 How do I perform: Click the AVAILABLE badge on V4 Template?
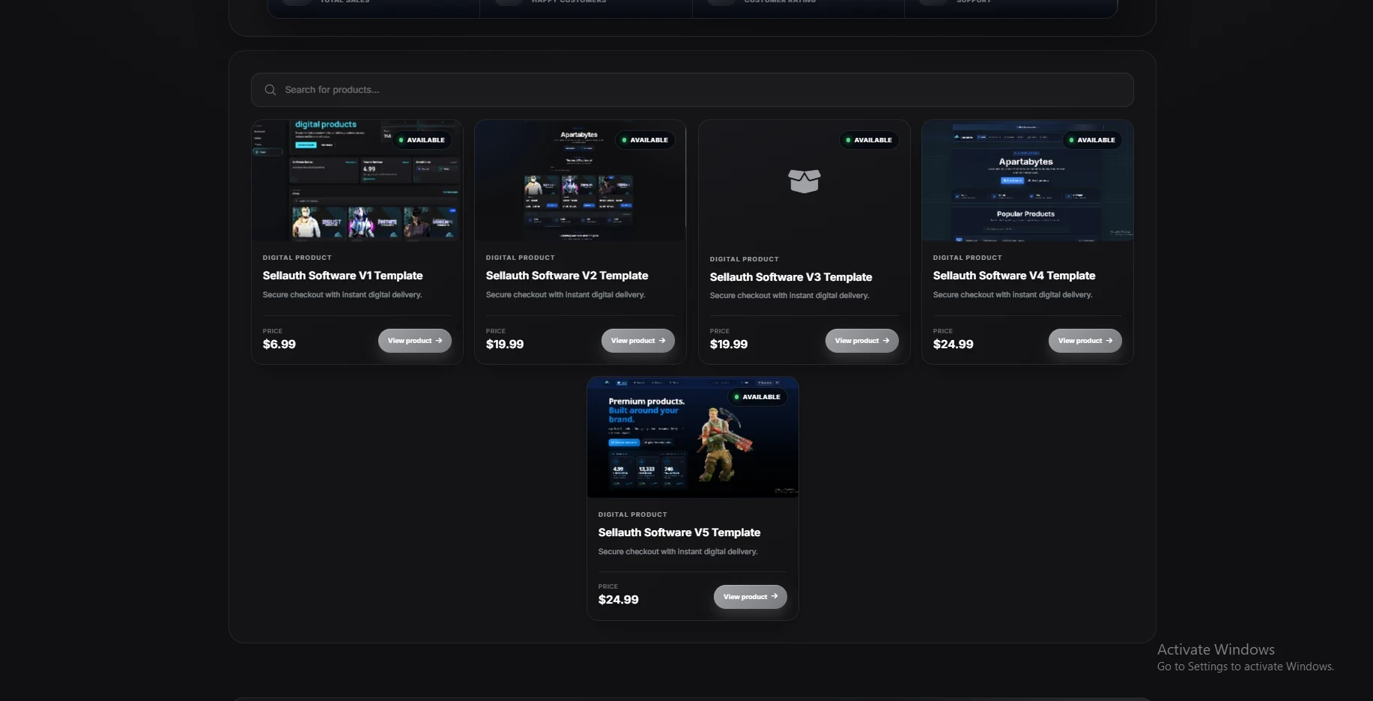[1092, 140]
